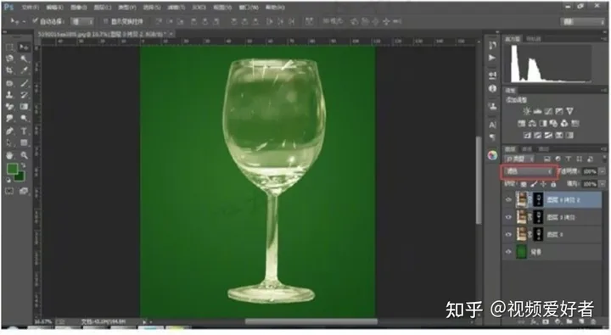611x335 pixels.
Task: Click the foreground green color swatch
Action: point(13,169)
